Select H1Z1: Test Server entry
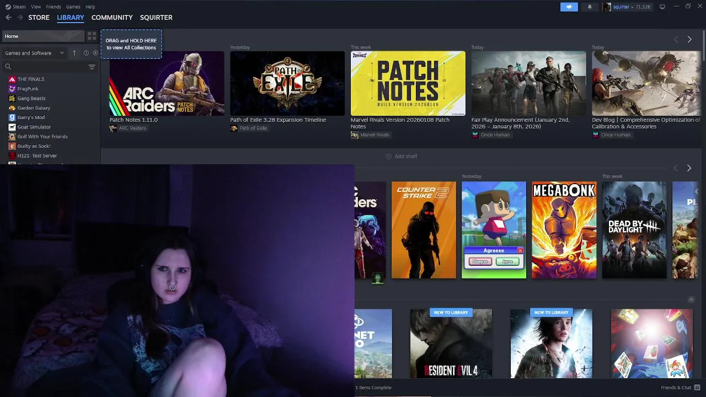706x397 pixels. click(36, 155)
